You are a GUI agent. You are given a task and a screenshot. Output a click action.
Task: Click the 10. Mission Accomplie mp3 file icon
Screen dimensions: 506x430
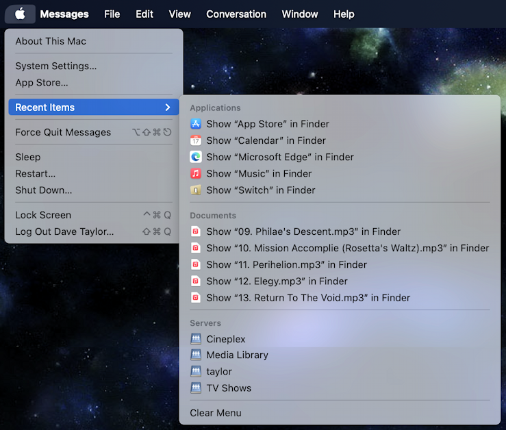click(196, 248)
